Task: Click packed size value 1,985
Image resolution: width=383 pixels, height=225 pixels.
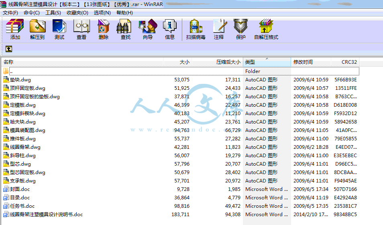Action: [x=234, y=189]
